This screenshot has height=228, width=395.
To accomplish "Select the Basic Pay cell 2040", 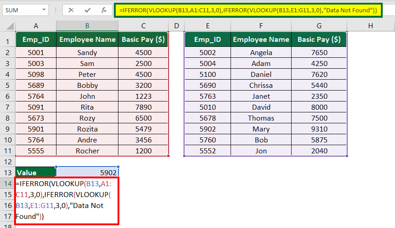I will [319, 151].
